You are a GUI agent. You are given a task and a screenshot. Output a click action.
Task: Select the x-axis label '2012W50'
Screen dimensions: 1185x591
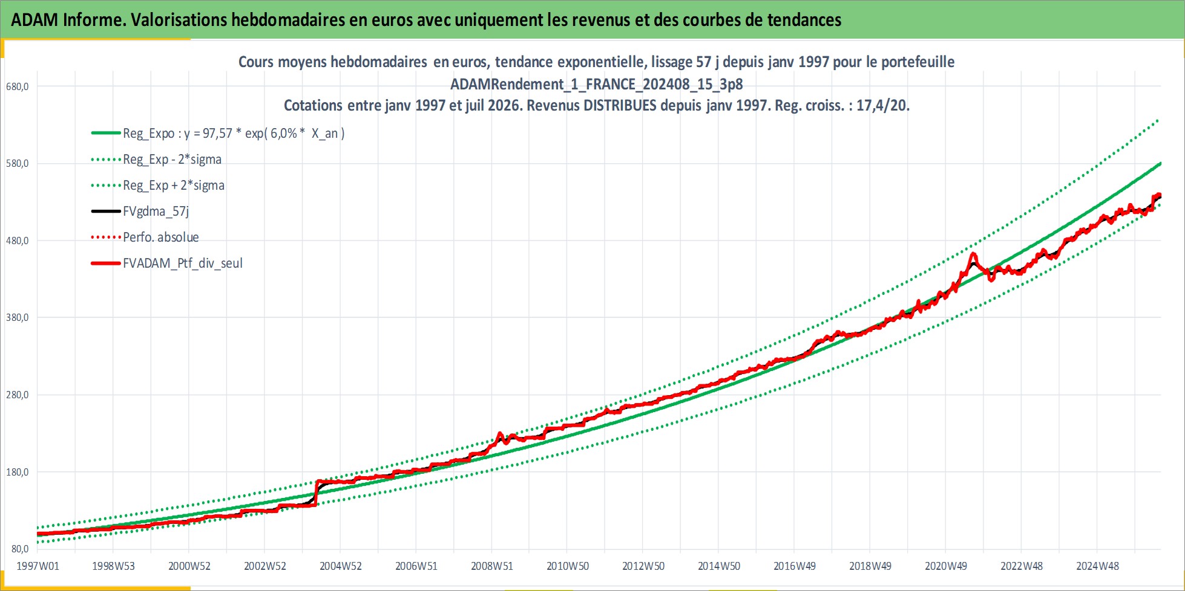point(643,566)
